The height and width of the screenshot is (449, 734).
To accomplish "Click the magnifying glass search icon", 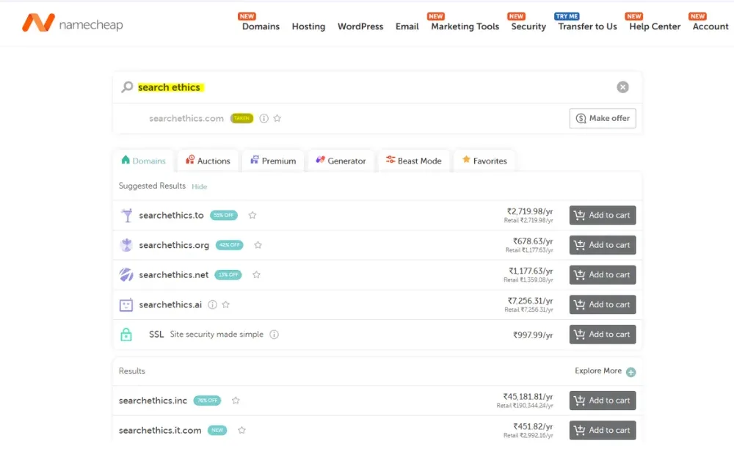I will tap(126, 87).
